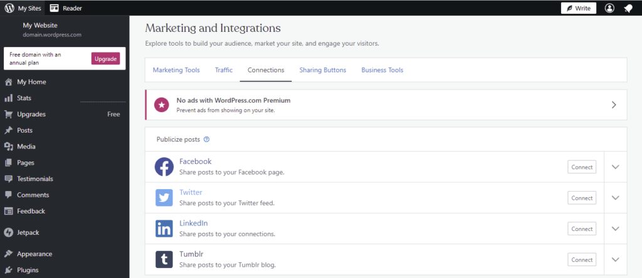Open the No ads Premium banner arrow
Viewport: 642px width, 278px height.
tap(614, 105)
